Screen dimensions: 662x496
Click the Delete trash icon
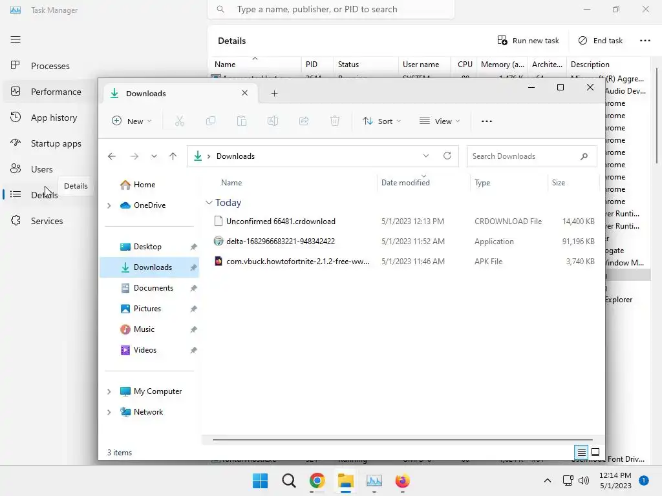[334, 121]
